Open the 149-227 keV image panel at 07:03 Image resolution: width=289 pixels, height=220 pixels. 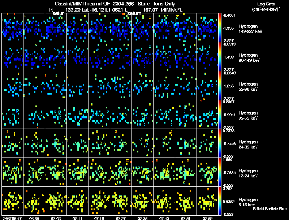pyautogui.click(x=56, y=28)
